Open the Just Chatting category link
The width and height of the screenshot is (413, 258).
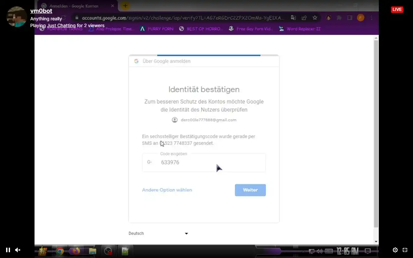pos(61,25)
